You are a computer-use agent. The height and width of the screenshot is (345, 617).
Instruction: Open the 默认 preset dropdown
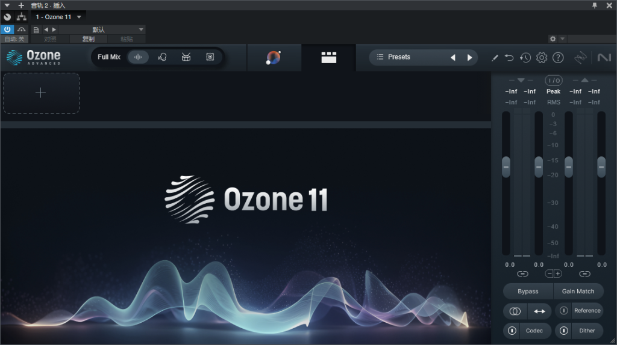point(102,29)
